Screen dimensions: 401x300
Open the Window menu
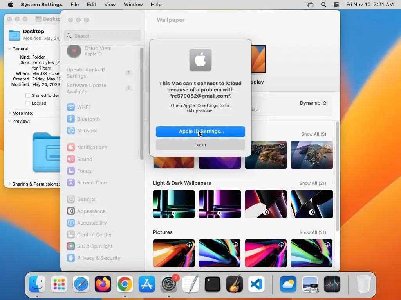click(x=133, y=5)
